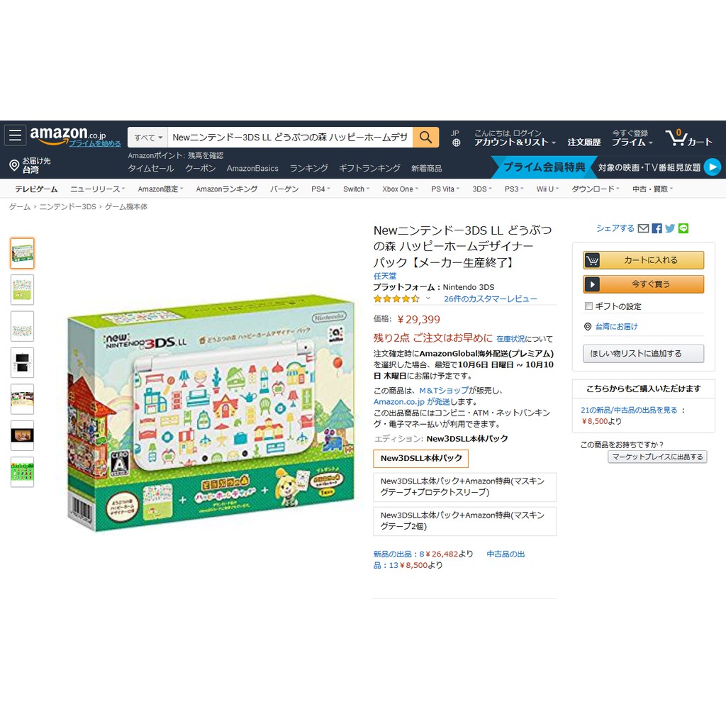Expand the すべて search category dropdown

(x=147, y=138)
